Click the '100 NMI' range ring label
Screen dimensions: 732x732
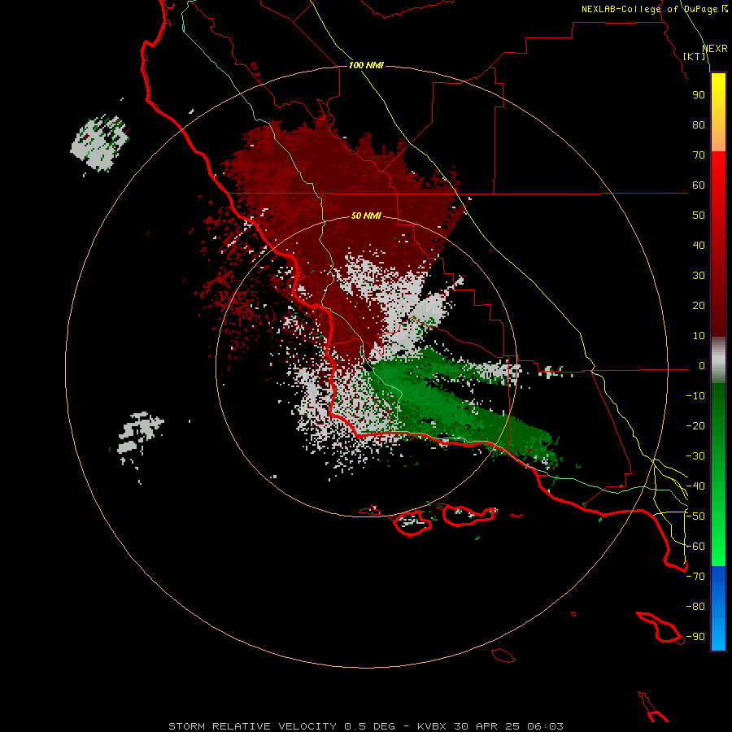tap(366, 65)
